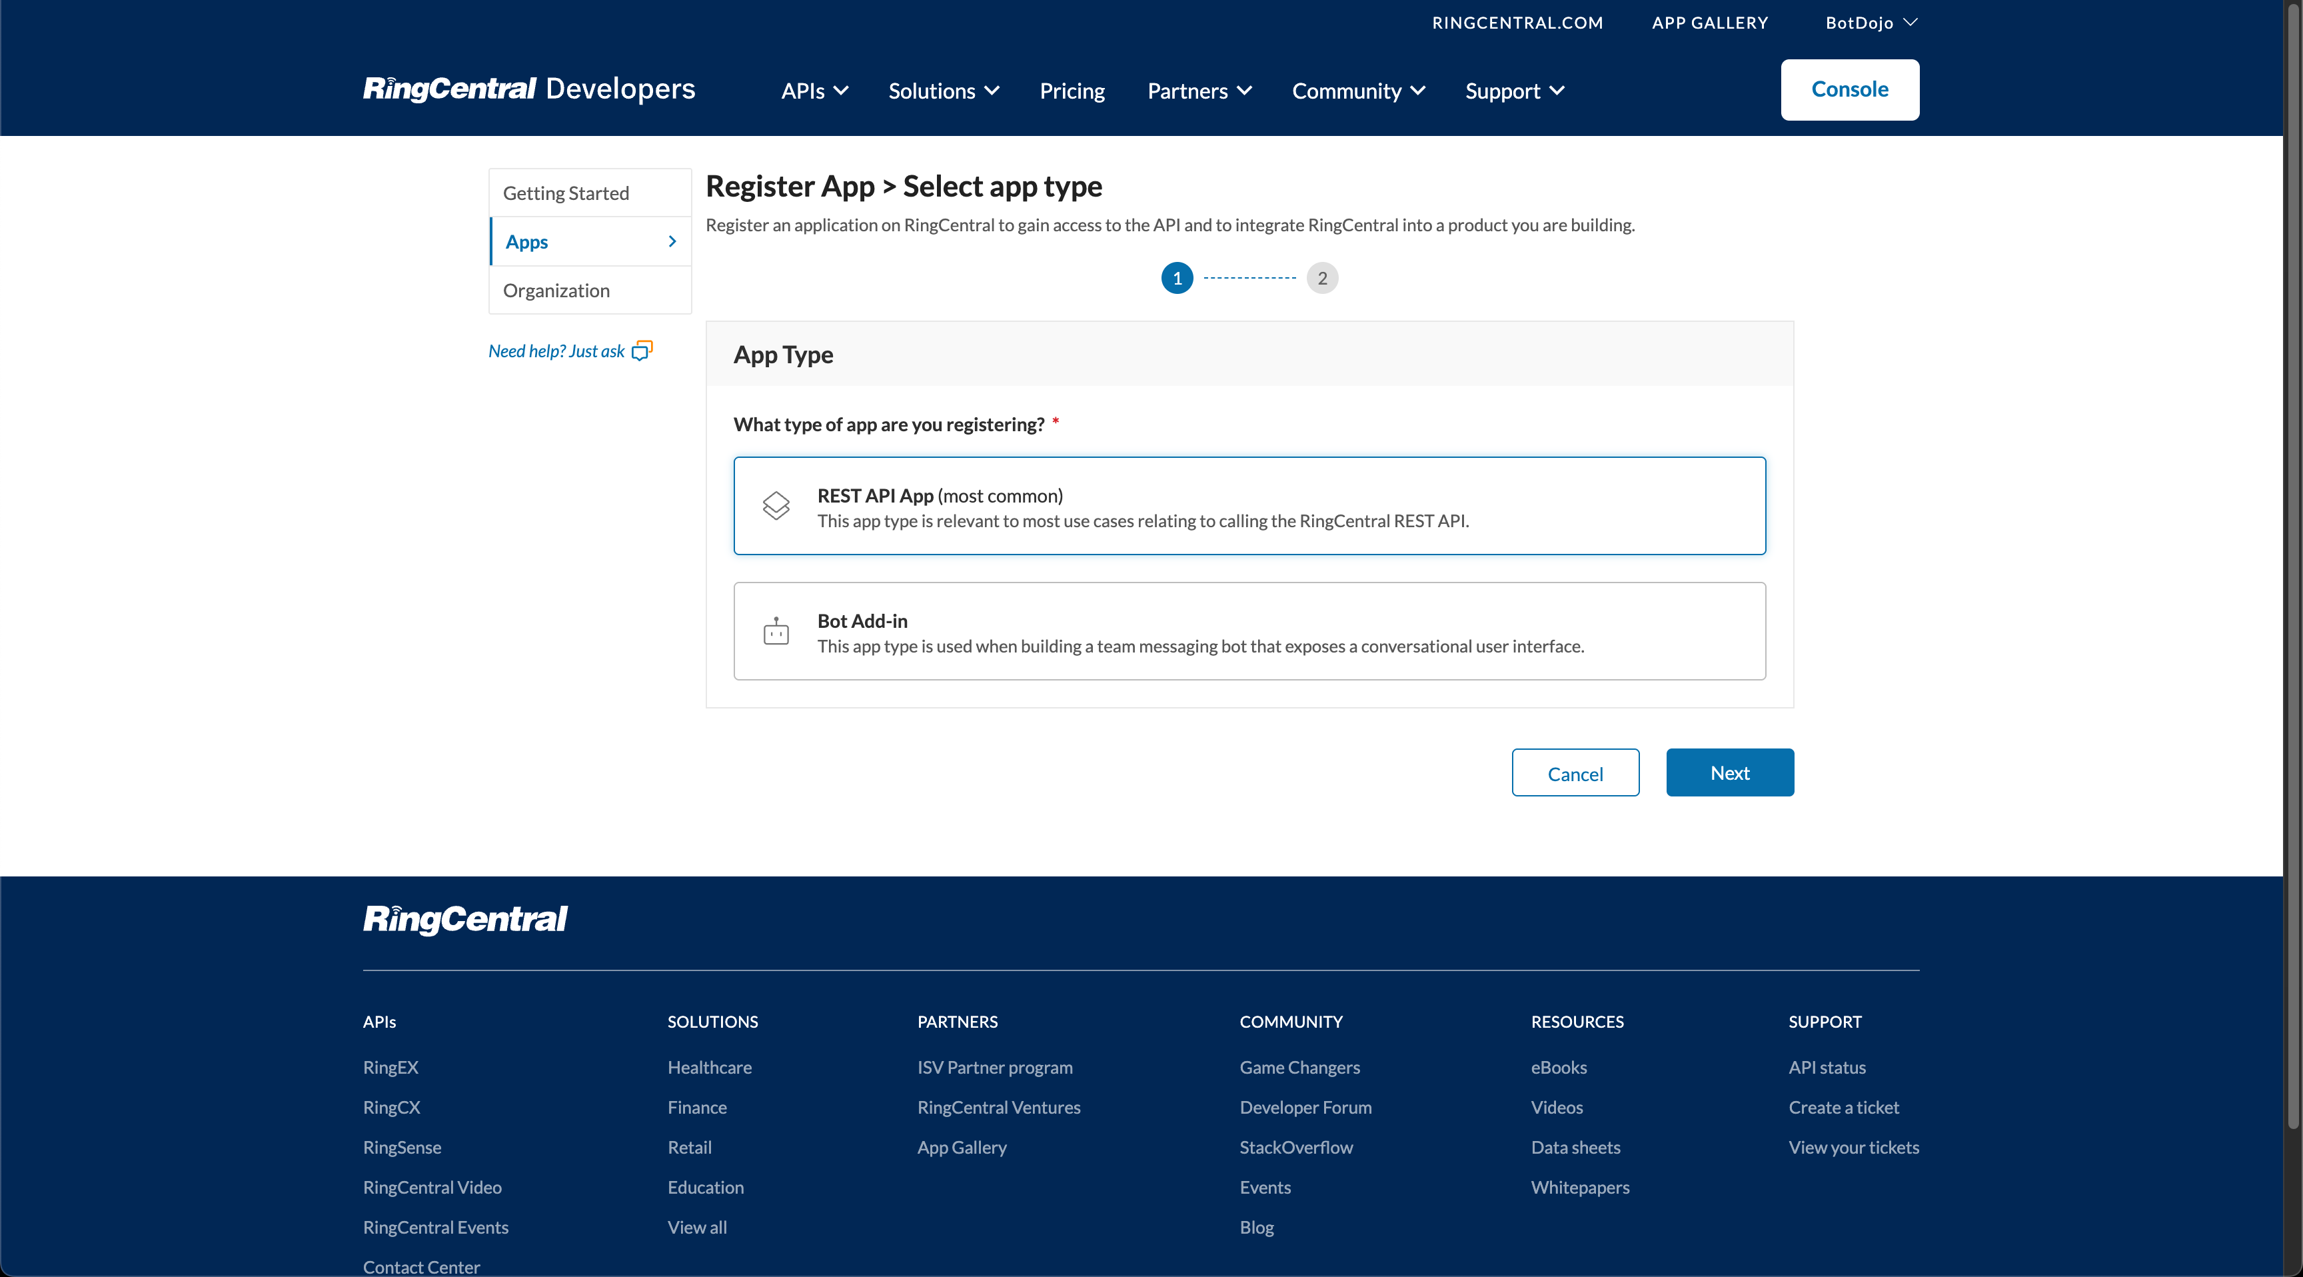Open the Developer Forum footer link
The height and width of the screenshot is (1277, 2303).
pyautogui.click(x=1305, y=1107)
